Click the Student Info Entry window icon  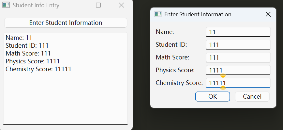pyautogui.click(x=6, y=5)
